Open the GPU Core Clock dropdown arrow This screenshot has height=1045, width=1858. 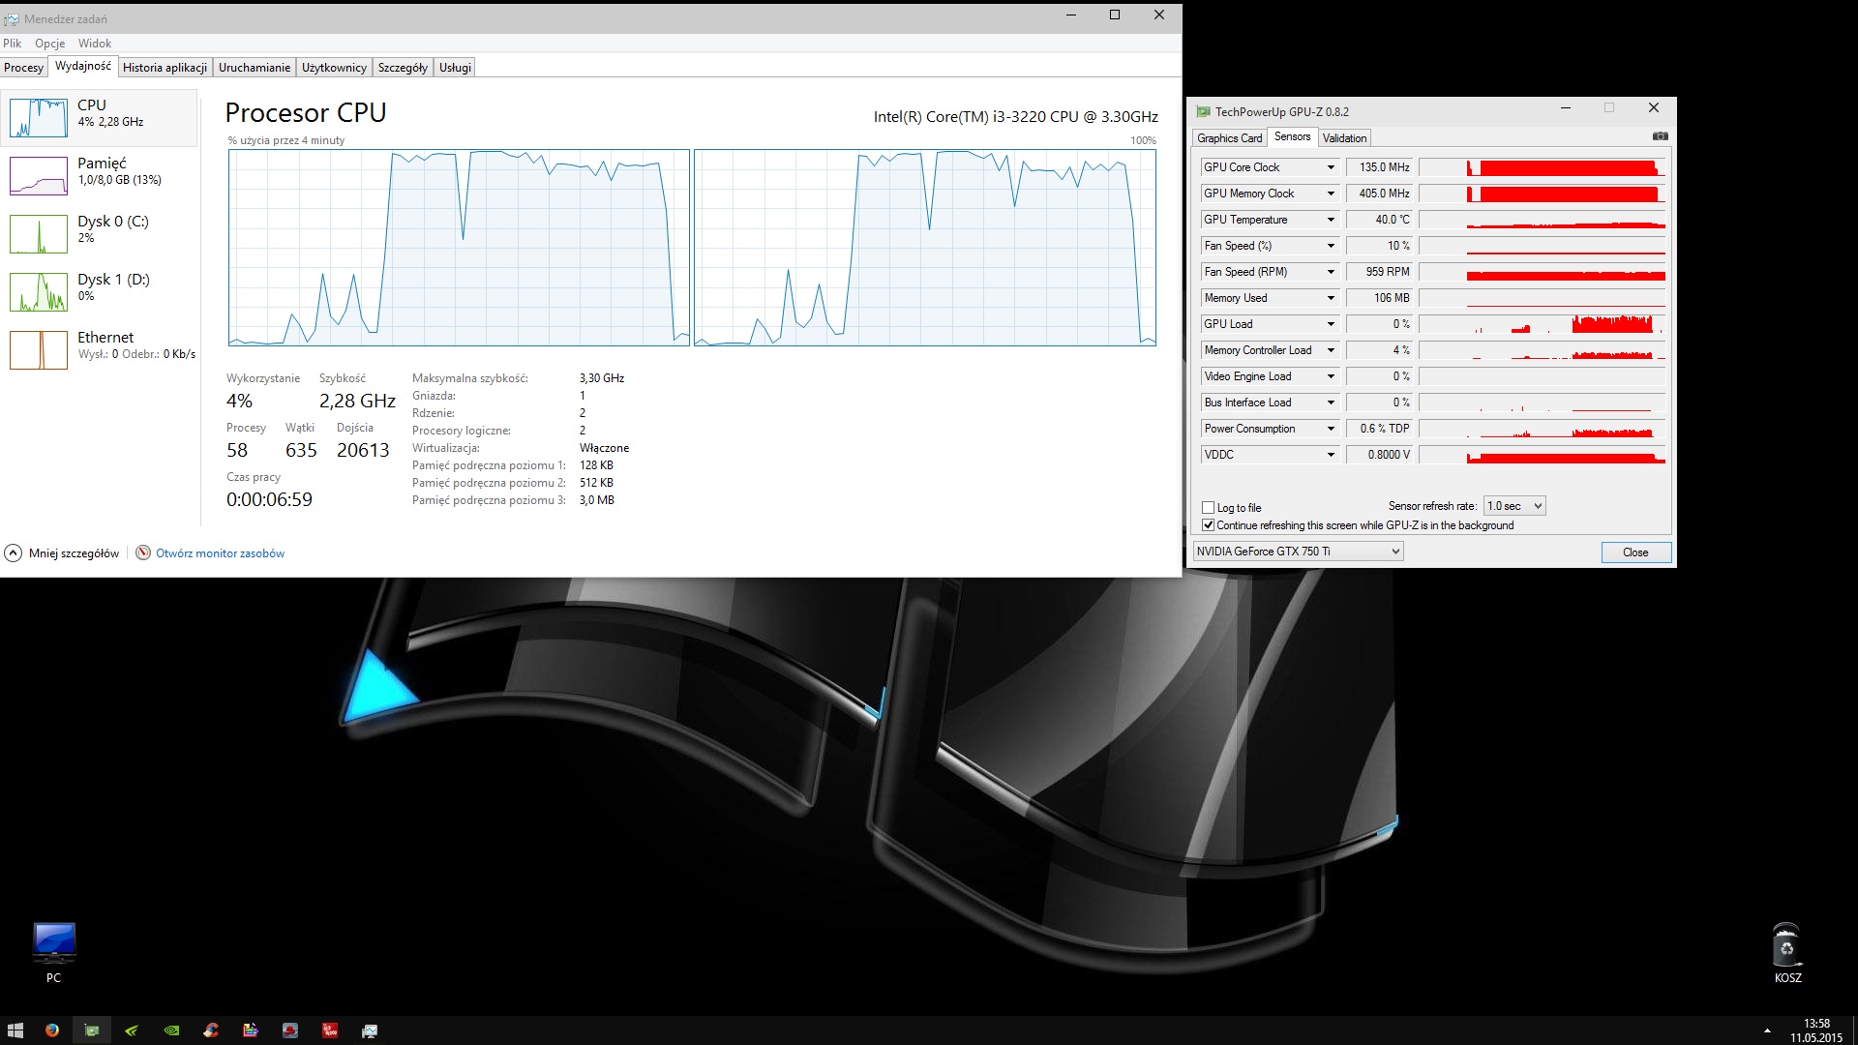point(1331,167)
